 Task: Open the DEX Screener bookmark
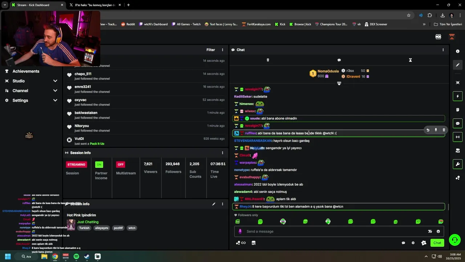point(376,24)
